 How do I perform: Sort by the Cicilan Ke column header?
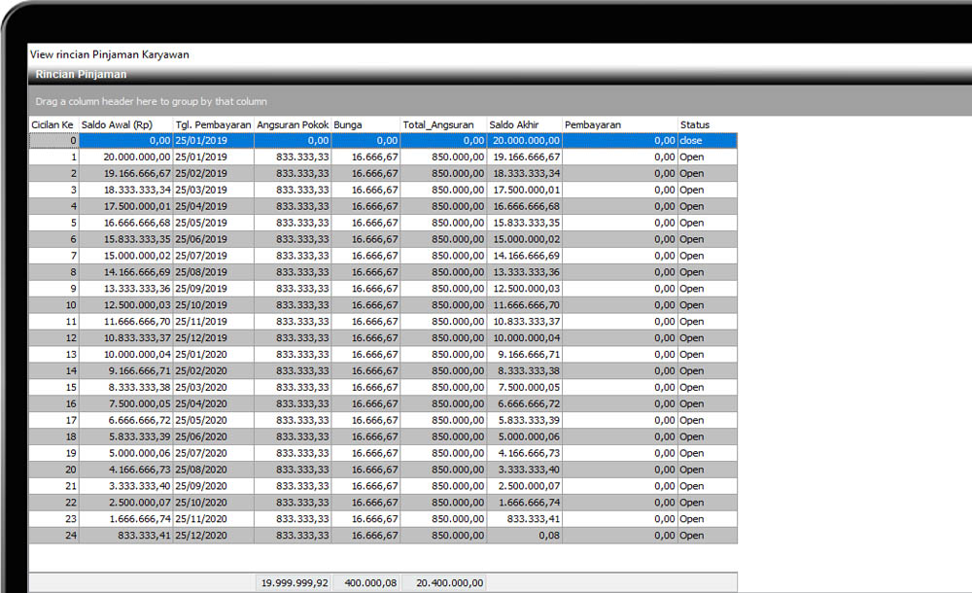[53, 124]
